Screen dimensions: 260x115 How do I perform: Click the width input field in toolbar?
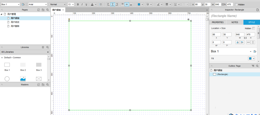(218, 4)
